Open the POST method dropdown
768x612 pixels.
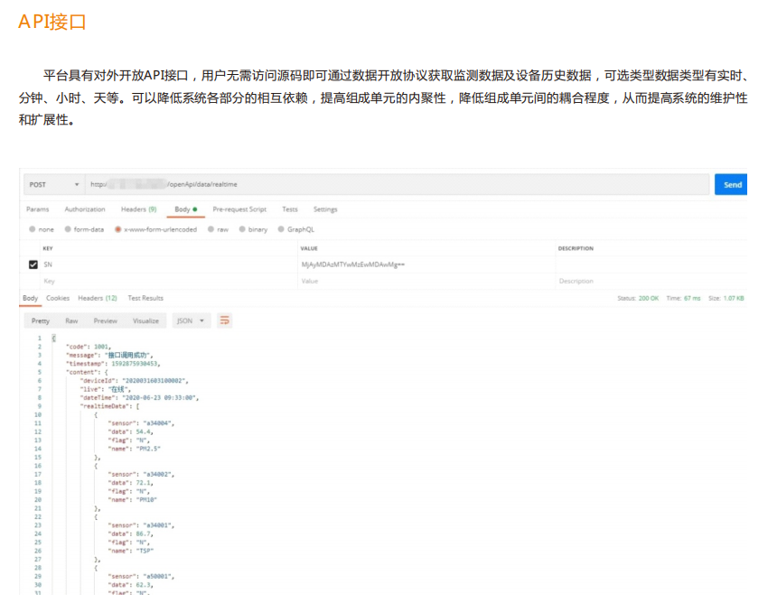point(52,184)
